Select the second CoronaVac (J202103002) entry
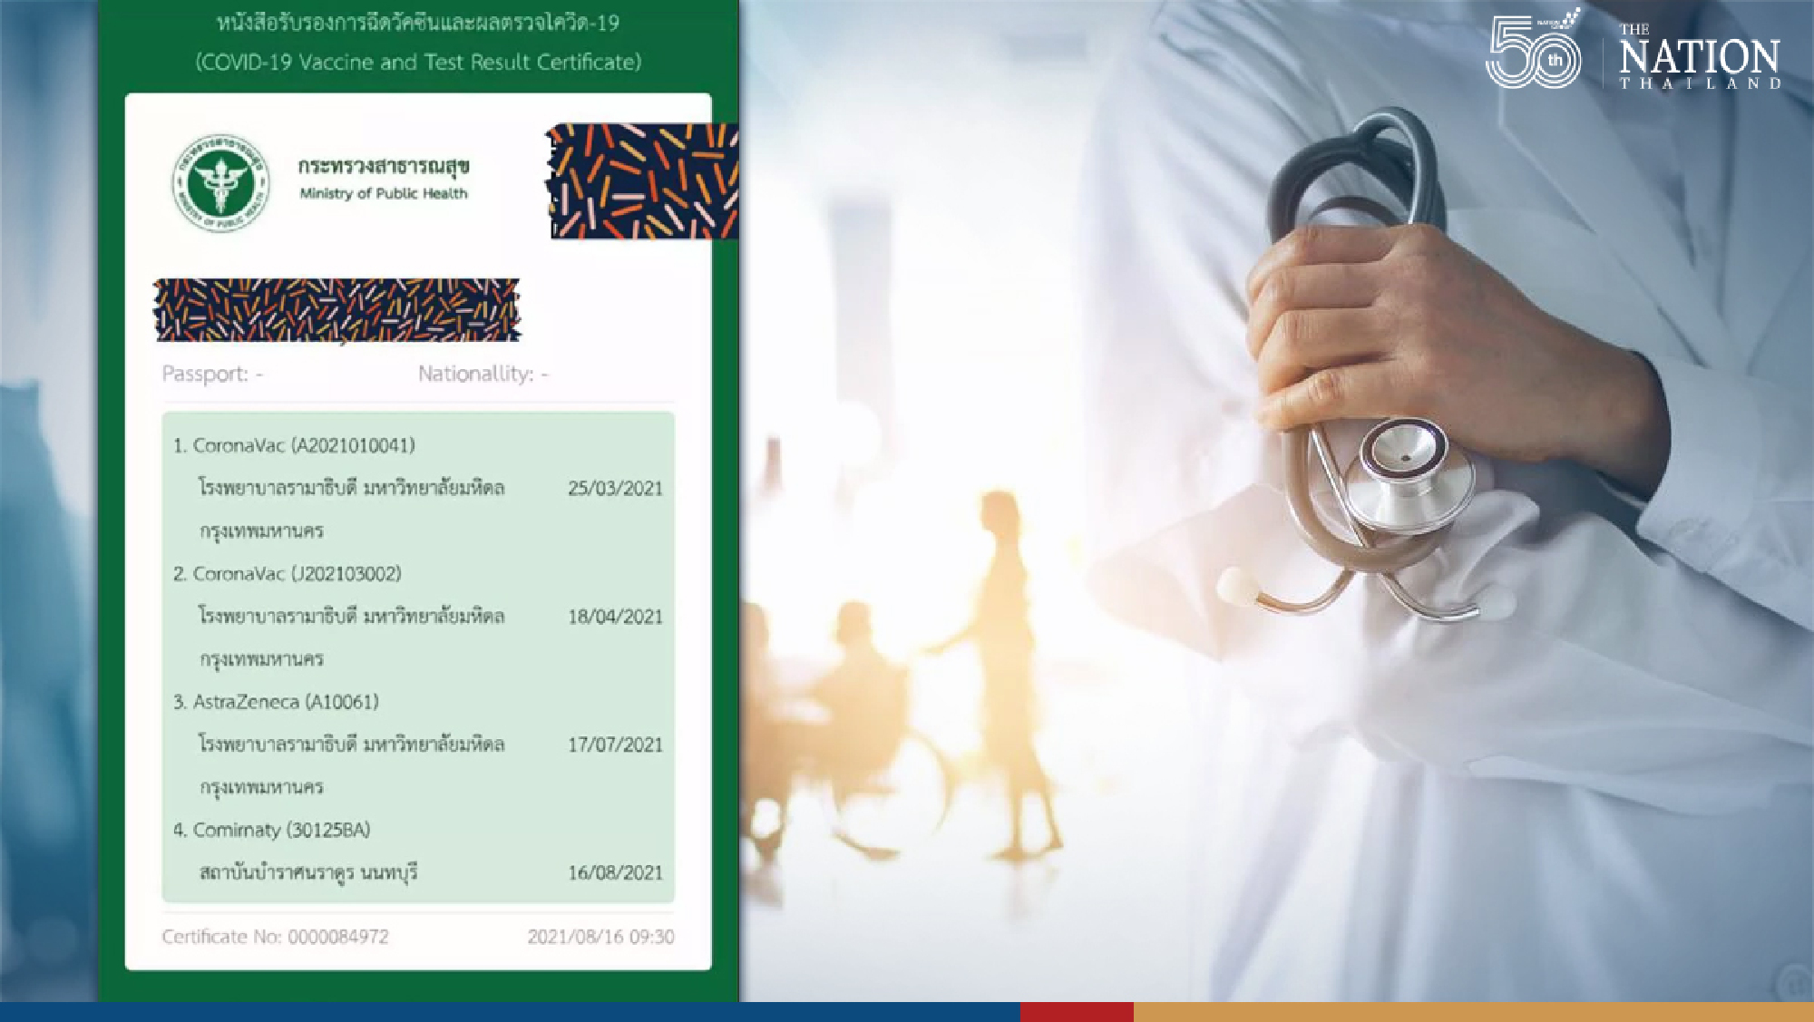Screen dimensions: 1814x1022 click(287, 574)
